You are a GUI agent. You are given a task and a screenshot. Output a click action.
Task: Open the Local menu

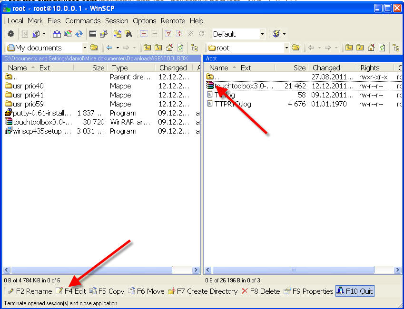click(x=15, y=20)
